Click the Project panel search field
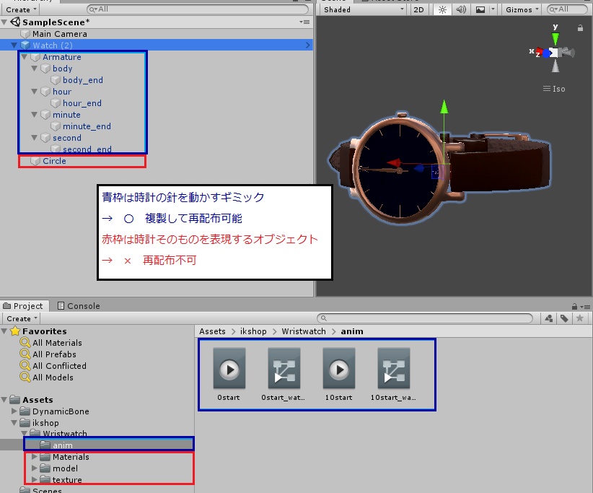The image size is (593, 493). click(425, 318)
